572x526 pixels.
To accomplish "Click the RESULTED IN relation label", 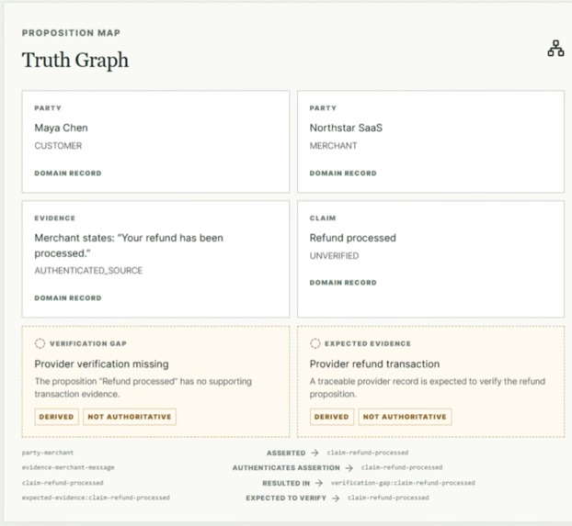I will pyautogui.click(x=286, y=484).
